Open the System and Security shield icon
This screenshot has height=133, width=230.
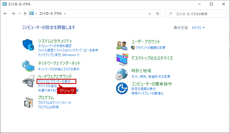point(28,45)
